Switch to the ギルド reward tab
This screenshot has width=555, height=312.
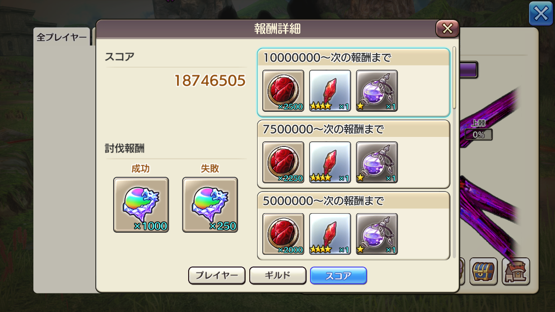277,276
